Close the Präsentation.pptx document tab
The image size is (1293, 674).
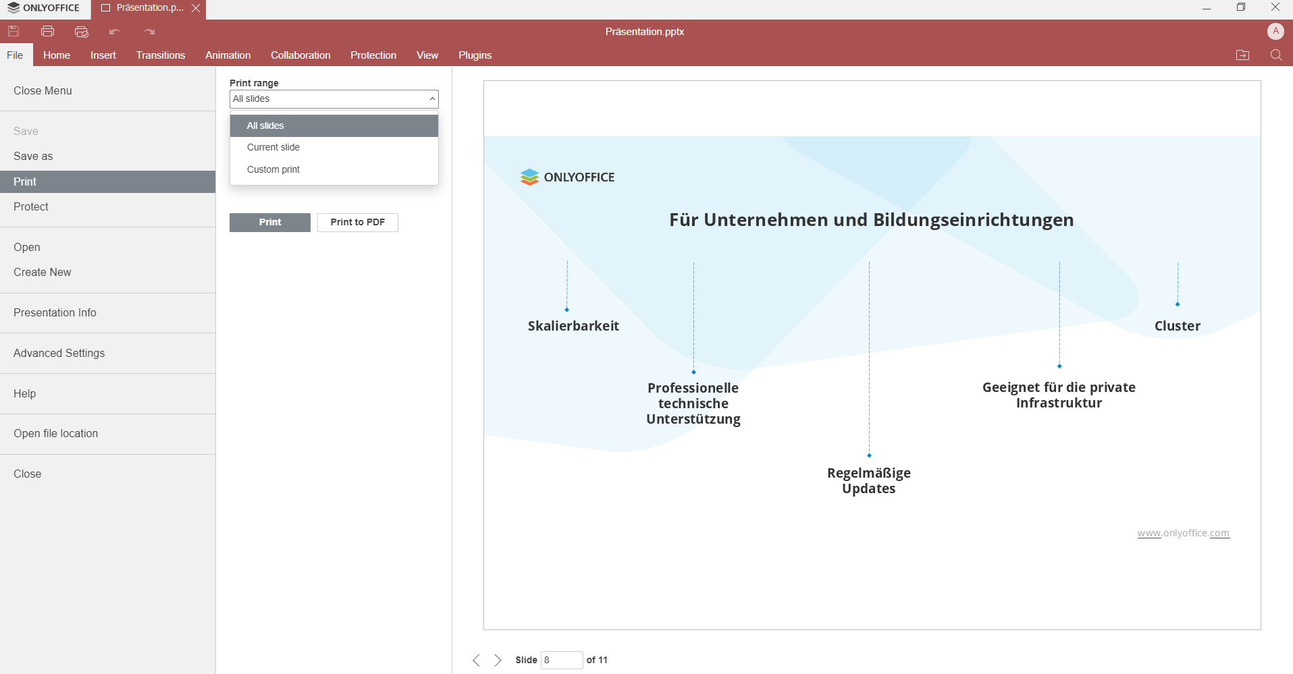(196, 8)
